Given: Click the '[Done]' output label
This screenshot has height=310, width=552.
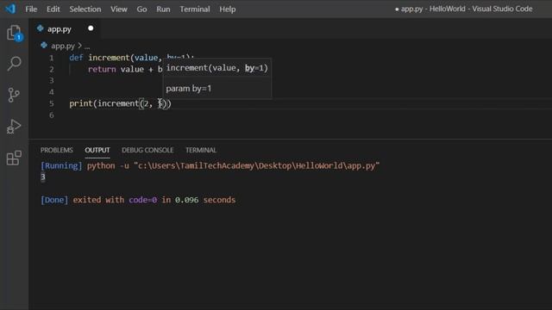Looking at the screenshot, I should [x=54, y=200].
